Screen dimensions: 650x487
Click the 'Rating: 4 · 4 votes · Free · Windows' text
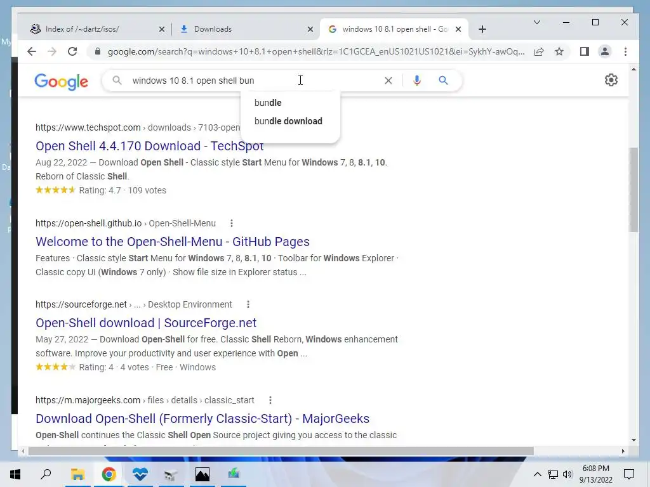coord(147,367)
